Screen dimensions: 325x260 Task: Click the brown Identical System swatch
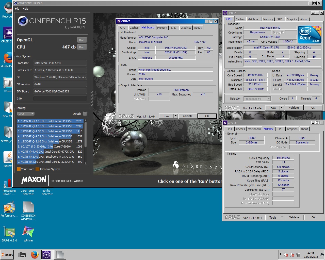coord(38,169)
